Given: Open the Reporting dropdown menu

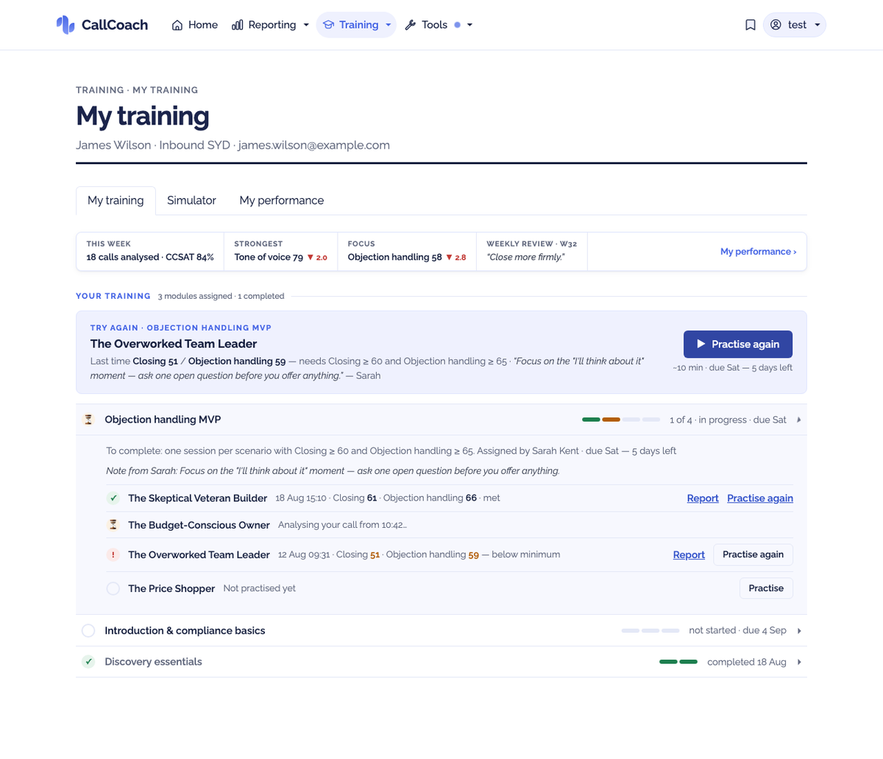Looking at the screenshot, I should [x=271, y=25].
